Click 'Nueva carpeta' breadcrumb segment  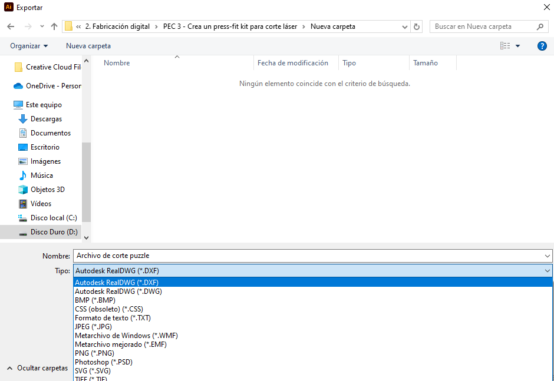click(333, 26)
